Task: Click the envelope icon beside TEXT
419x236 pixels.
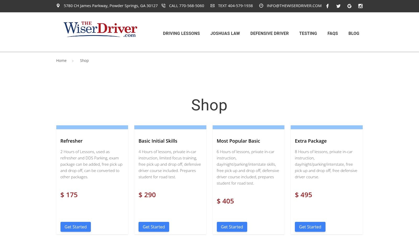Action: pyautogui.click(x=212, y=6)
